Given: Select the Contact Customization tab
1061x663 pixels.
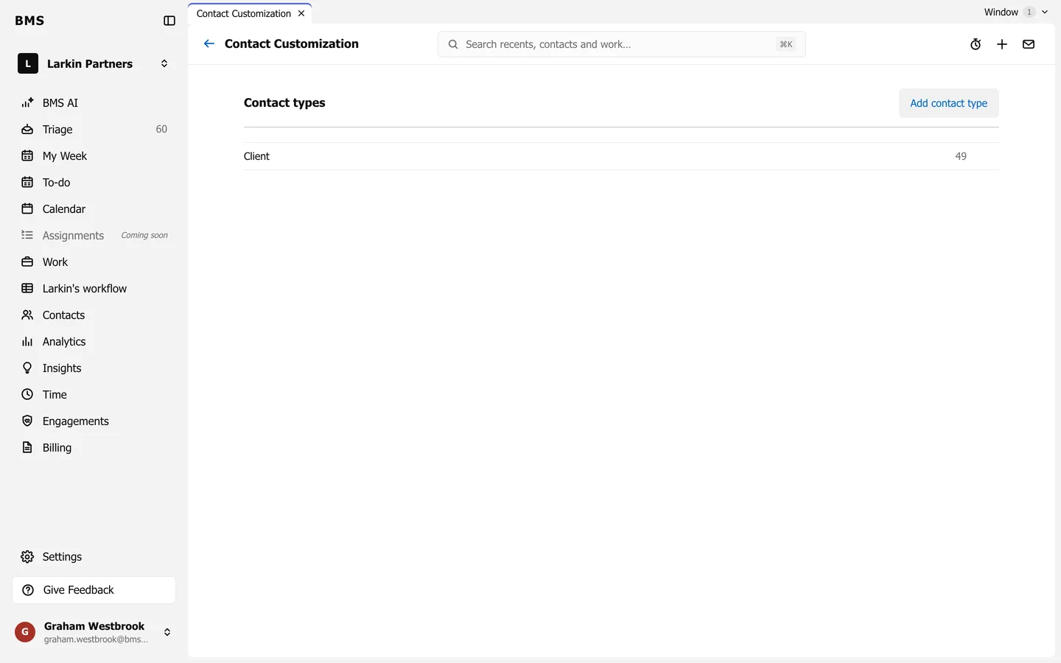Looking at the screenshot, I should point(244,13).
